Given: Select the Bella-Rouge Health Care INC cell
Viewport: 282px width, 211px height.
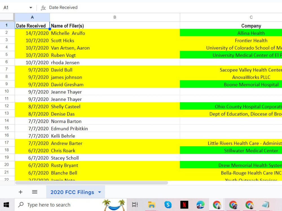Looking at the screenshot, I should tap(231, 173).
